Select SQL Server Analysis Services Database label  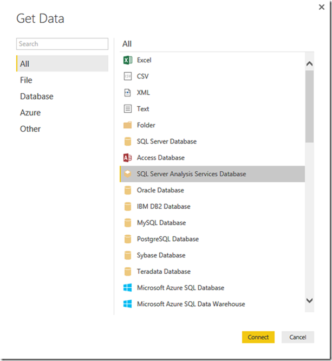point(191,174)
